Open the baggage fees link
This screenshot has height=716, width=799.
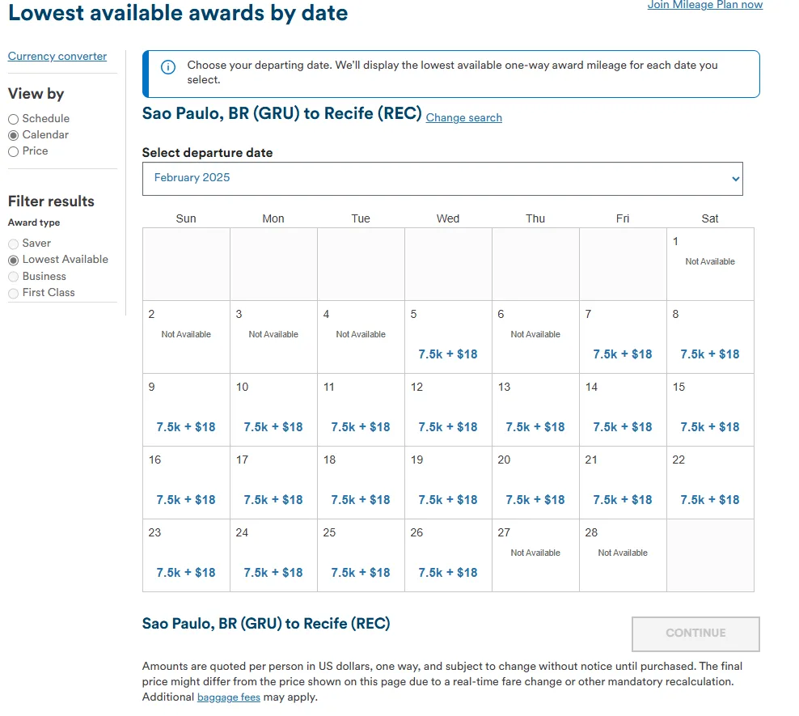click(229, 697)
